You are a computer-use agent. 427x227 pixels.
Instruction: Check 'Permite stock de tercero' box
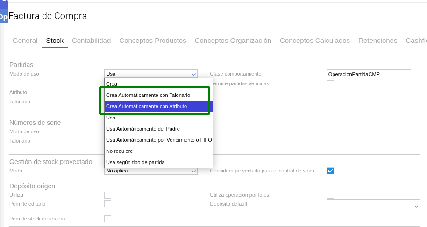[x=107, y=219]
